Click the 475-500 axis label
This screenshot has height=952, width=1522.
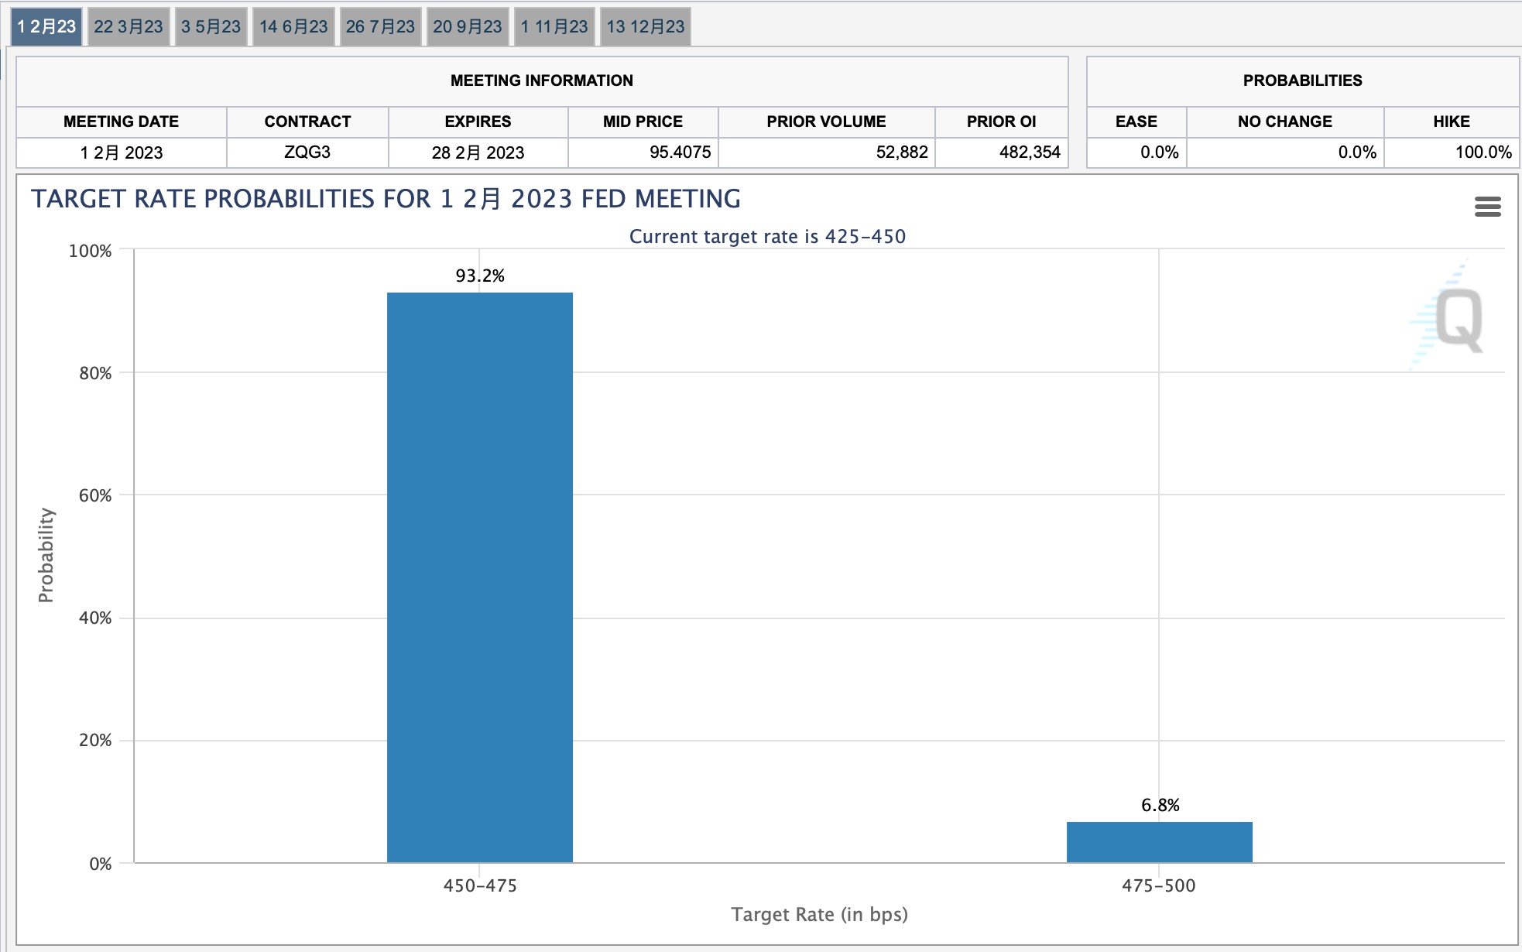tap(1158, 886)
